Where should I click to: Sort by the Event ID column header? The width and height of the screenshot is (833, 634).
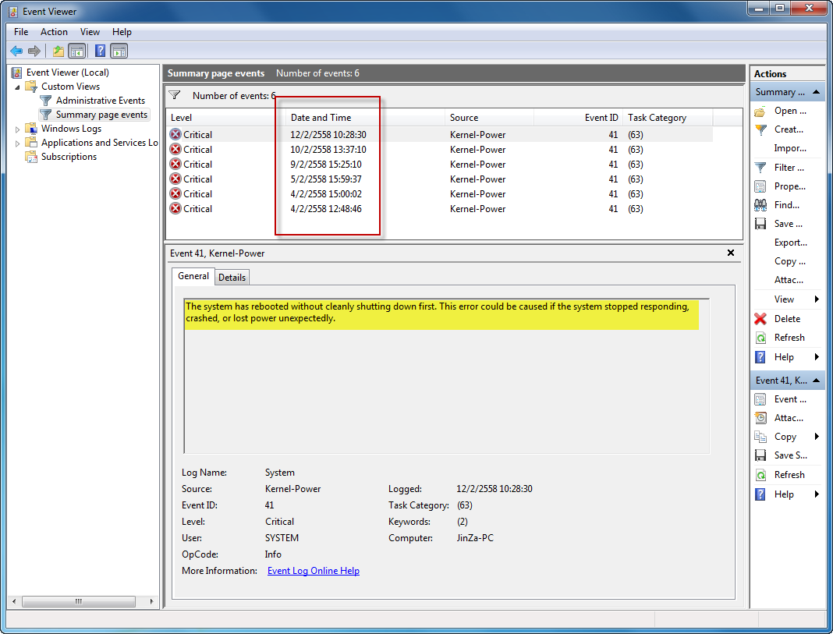[578, 118]
